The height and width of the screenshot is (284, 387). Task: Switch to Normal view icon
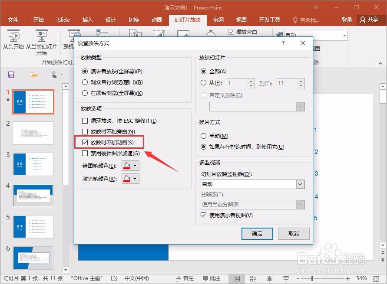[x=237, y=279]
